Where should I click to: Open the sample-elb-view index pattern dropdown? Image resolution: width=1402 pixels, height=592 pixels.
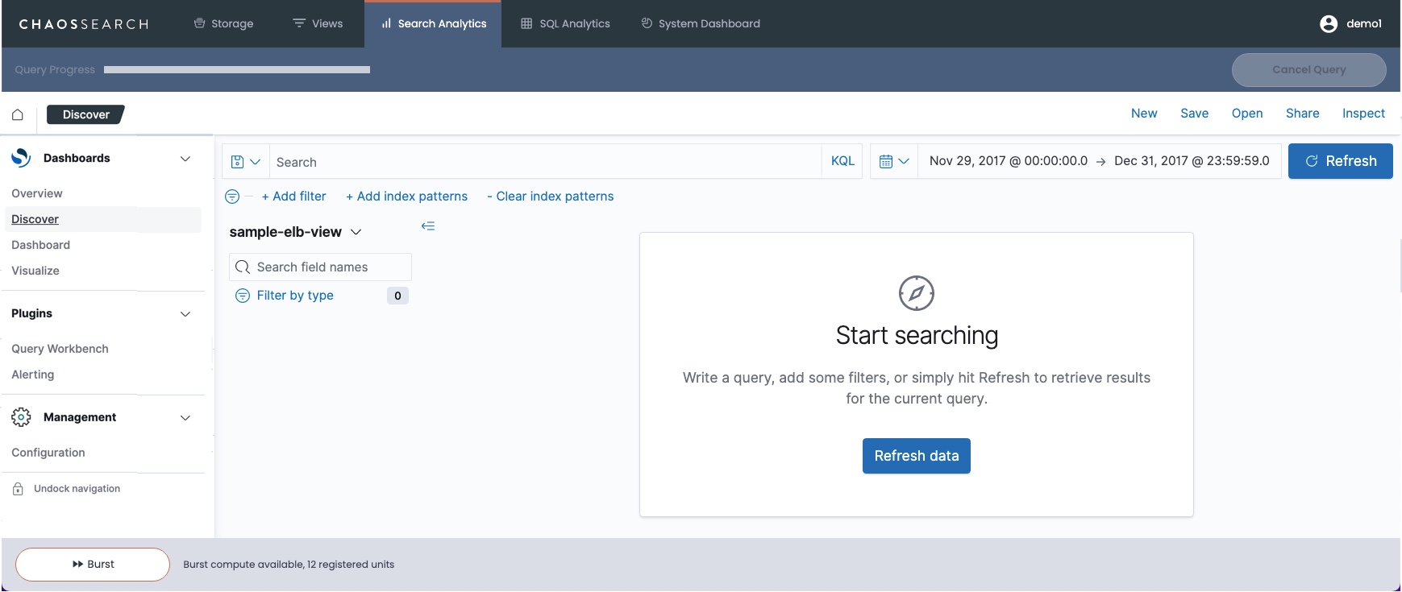click(x=296, y=232)
